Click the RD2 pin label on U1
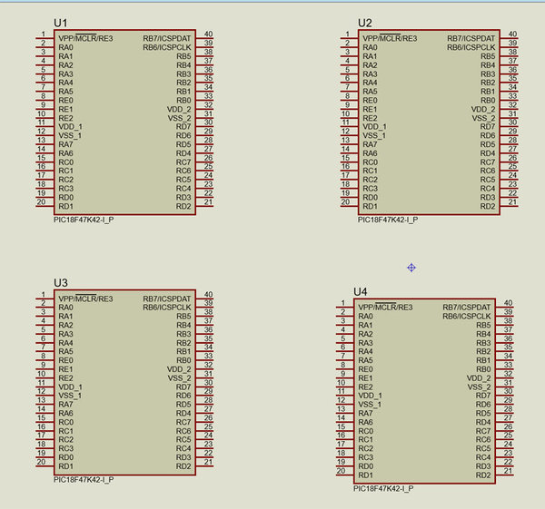545x509 pixels. [183, 206]
